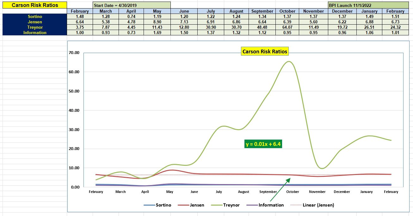
Task: Click the chart title Carson Risk Ratios
Action: tap(265, 51)
